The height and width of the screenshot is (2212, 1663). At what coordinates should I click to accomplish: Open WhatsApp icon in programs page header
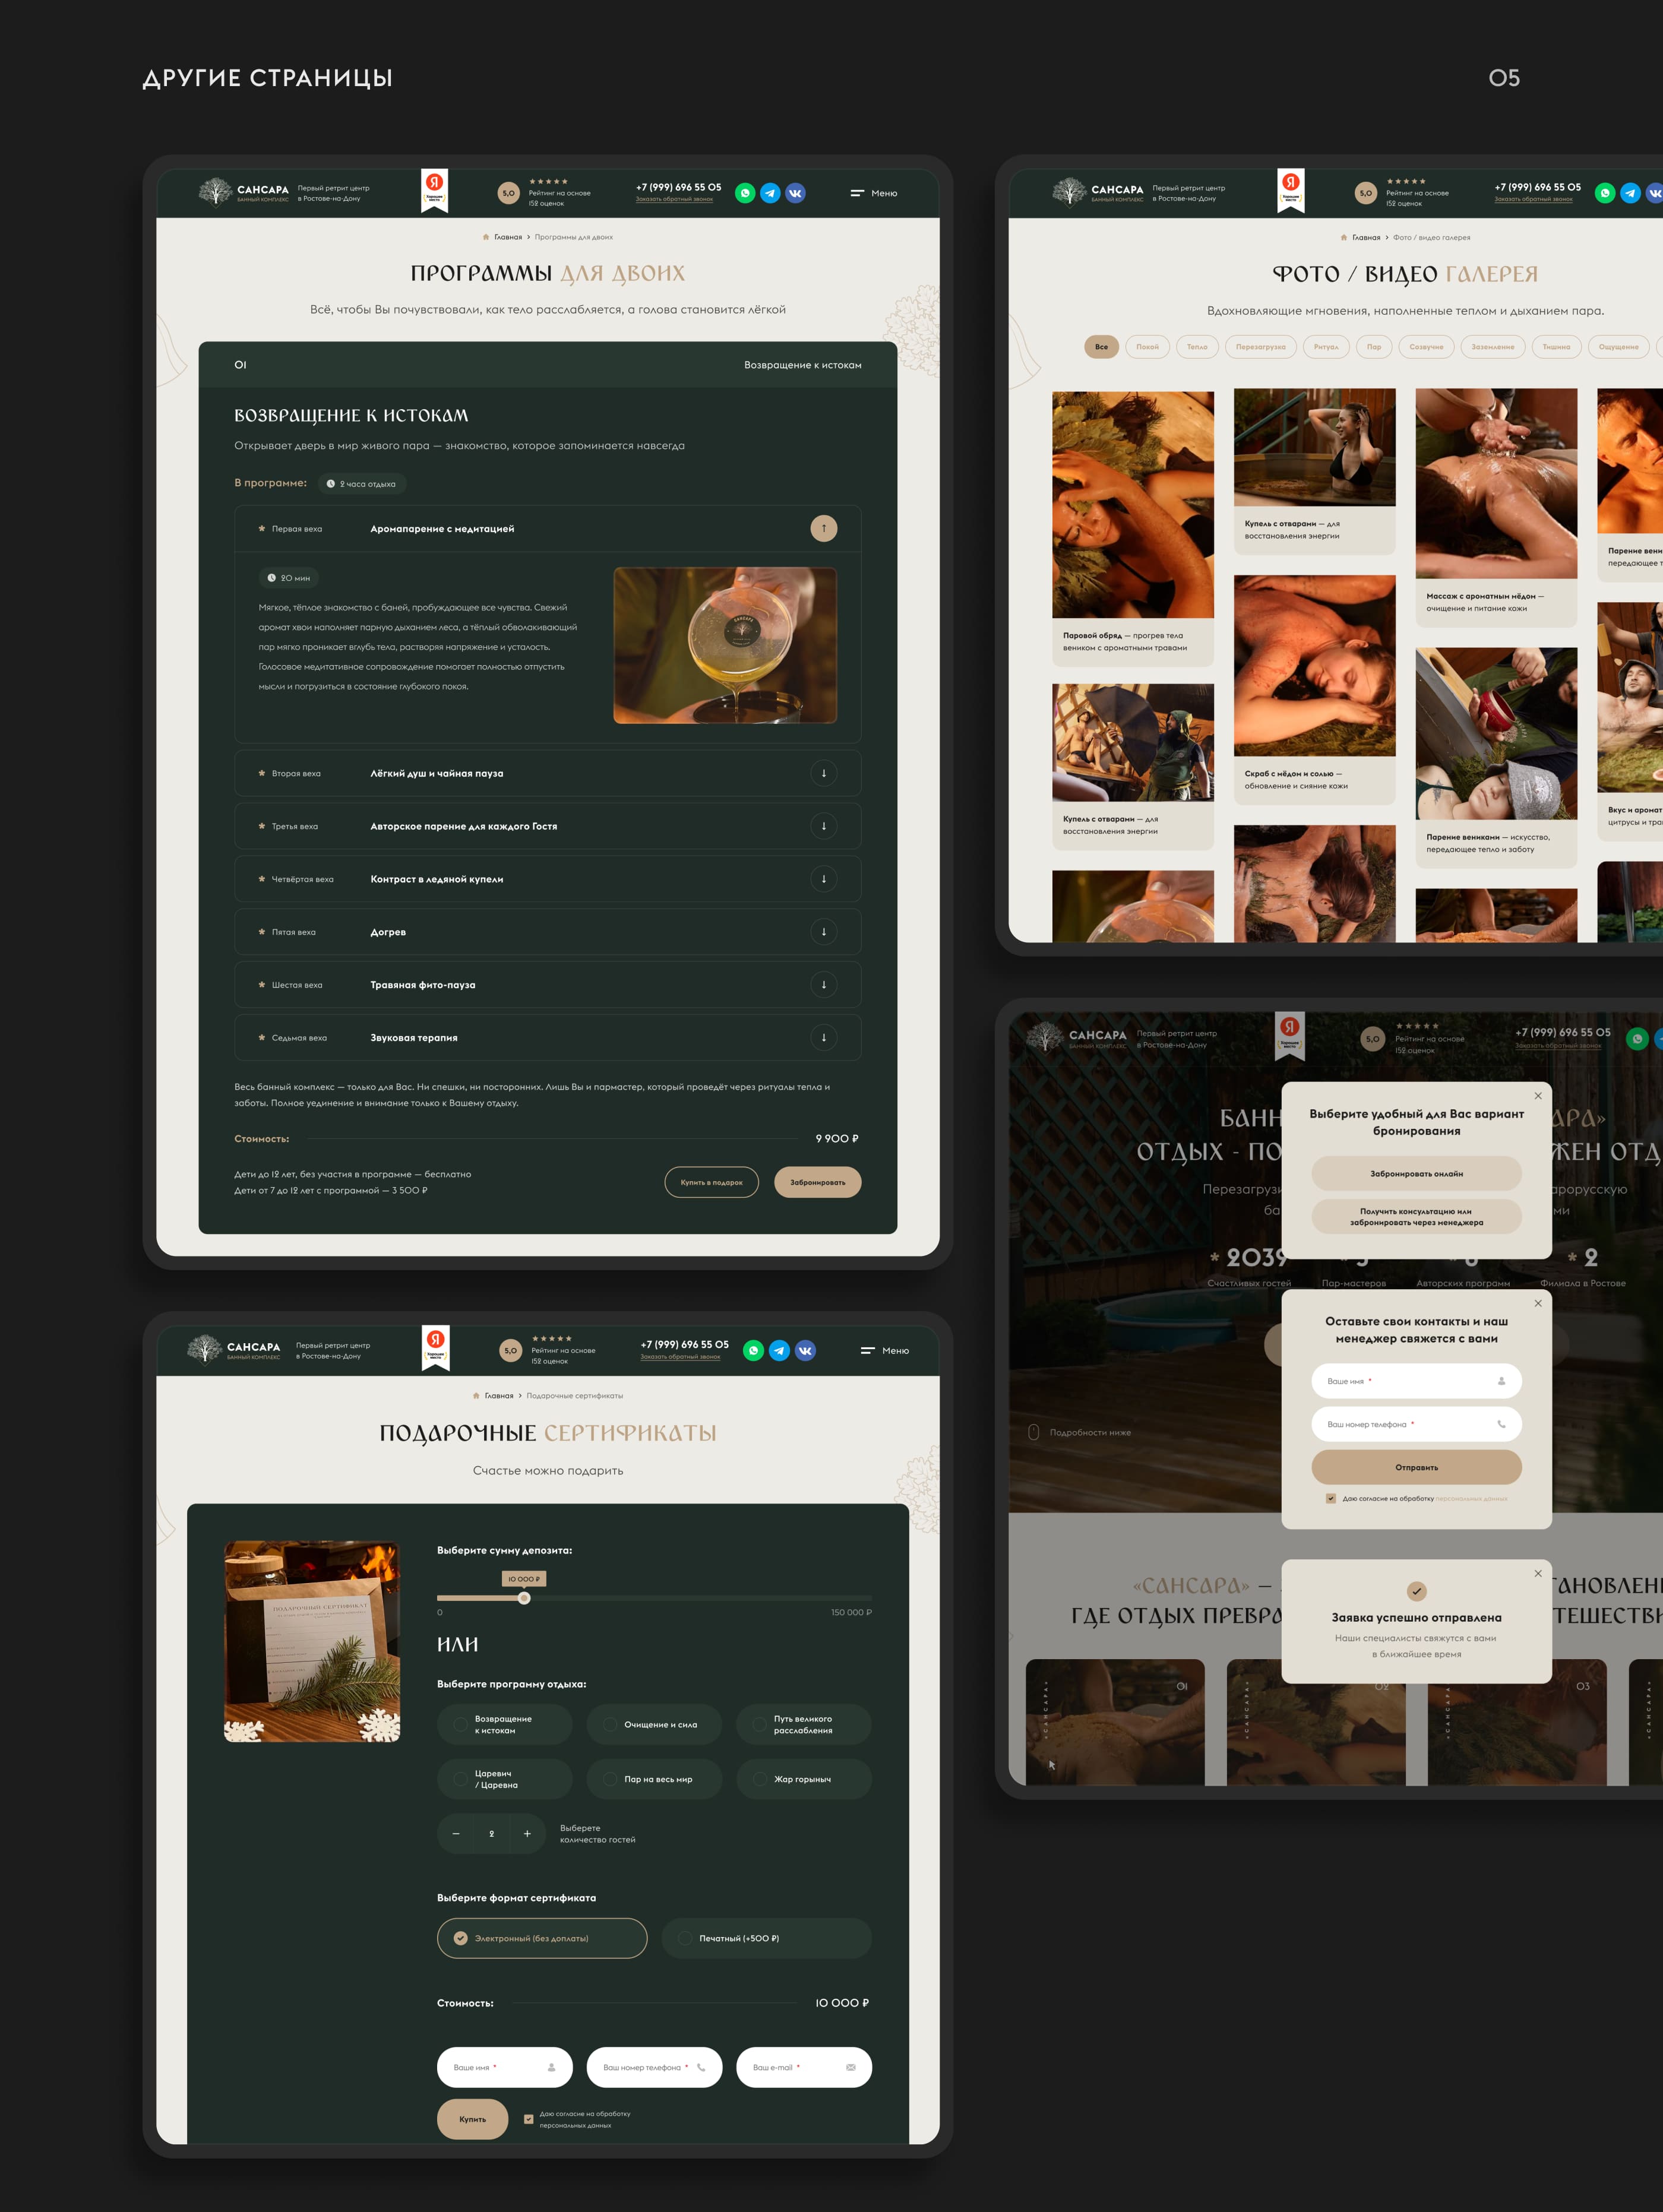coord(745,193)
